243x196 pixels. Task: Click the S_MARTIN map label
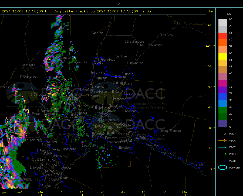tap(112, 120)
